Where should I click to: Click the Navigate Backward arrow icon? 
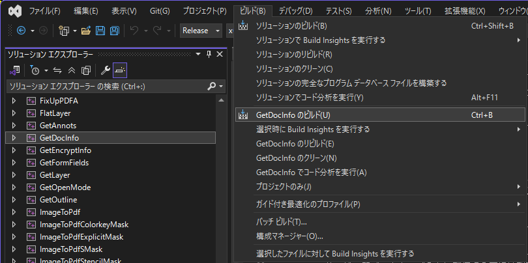coord(21,31)
